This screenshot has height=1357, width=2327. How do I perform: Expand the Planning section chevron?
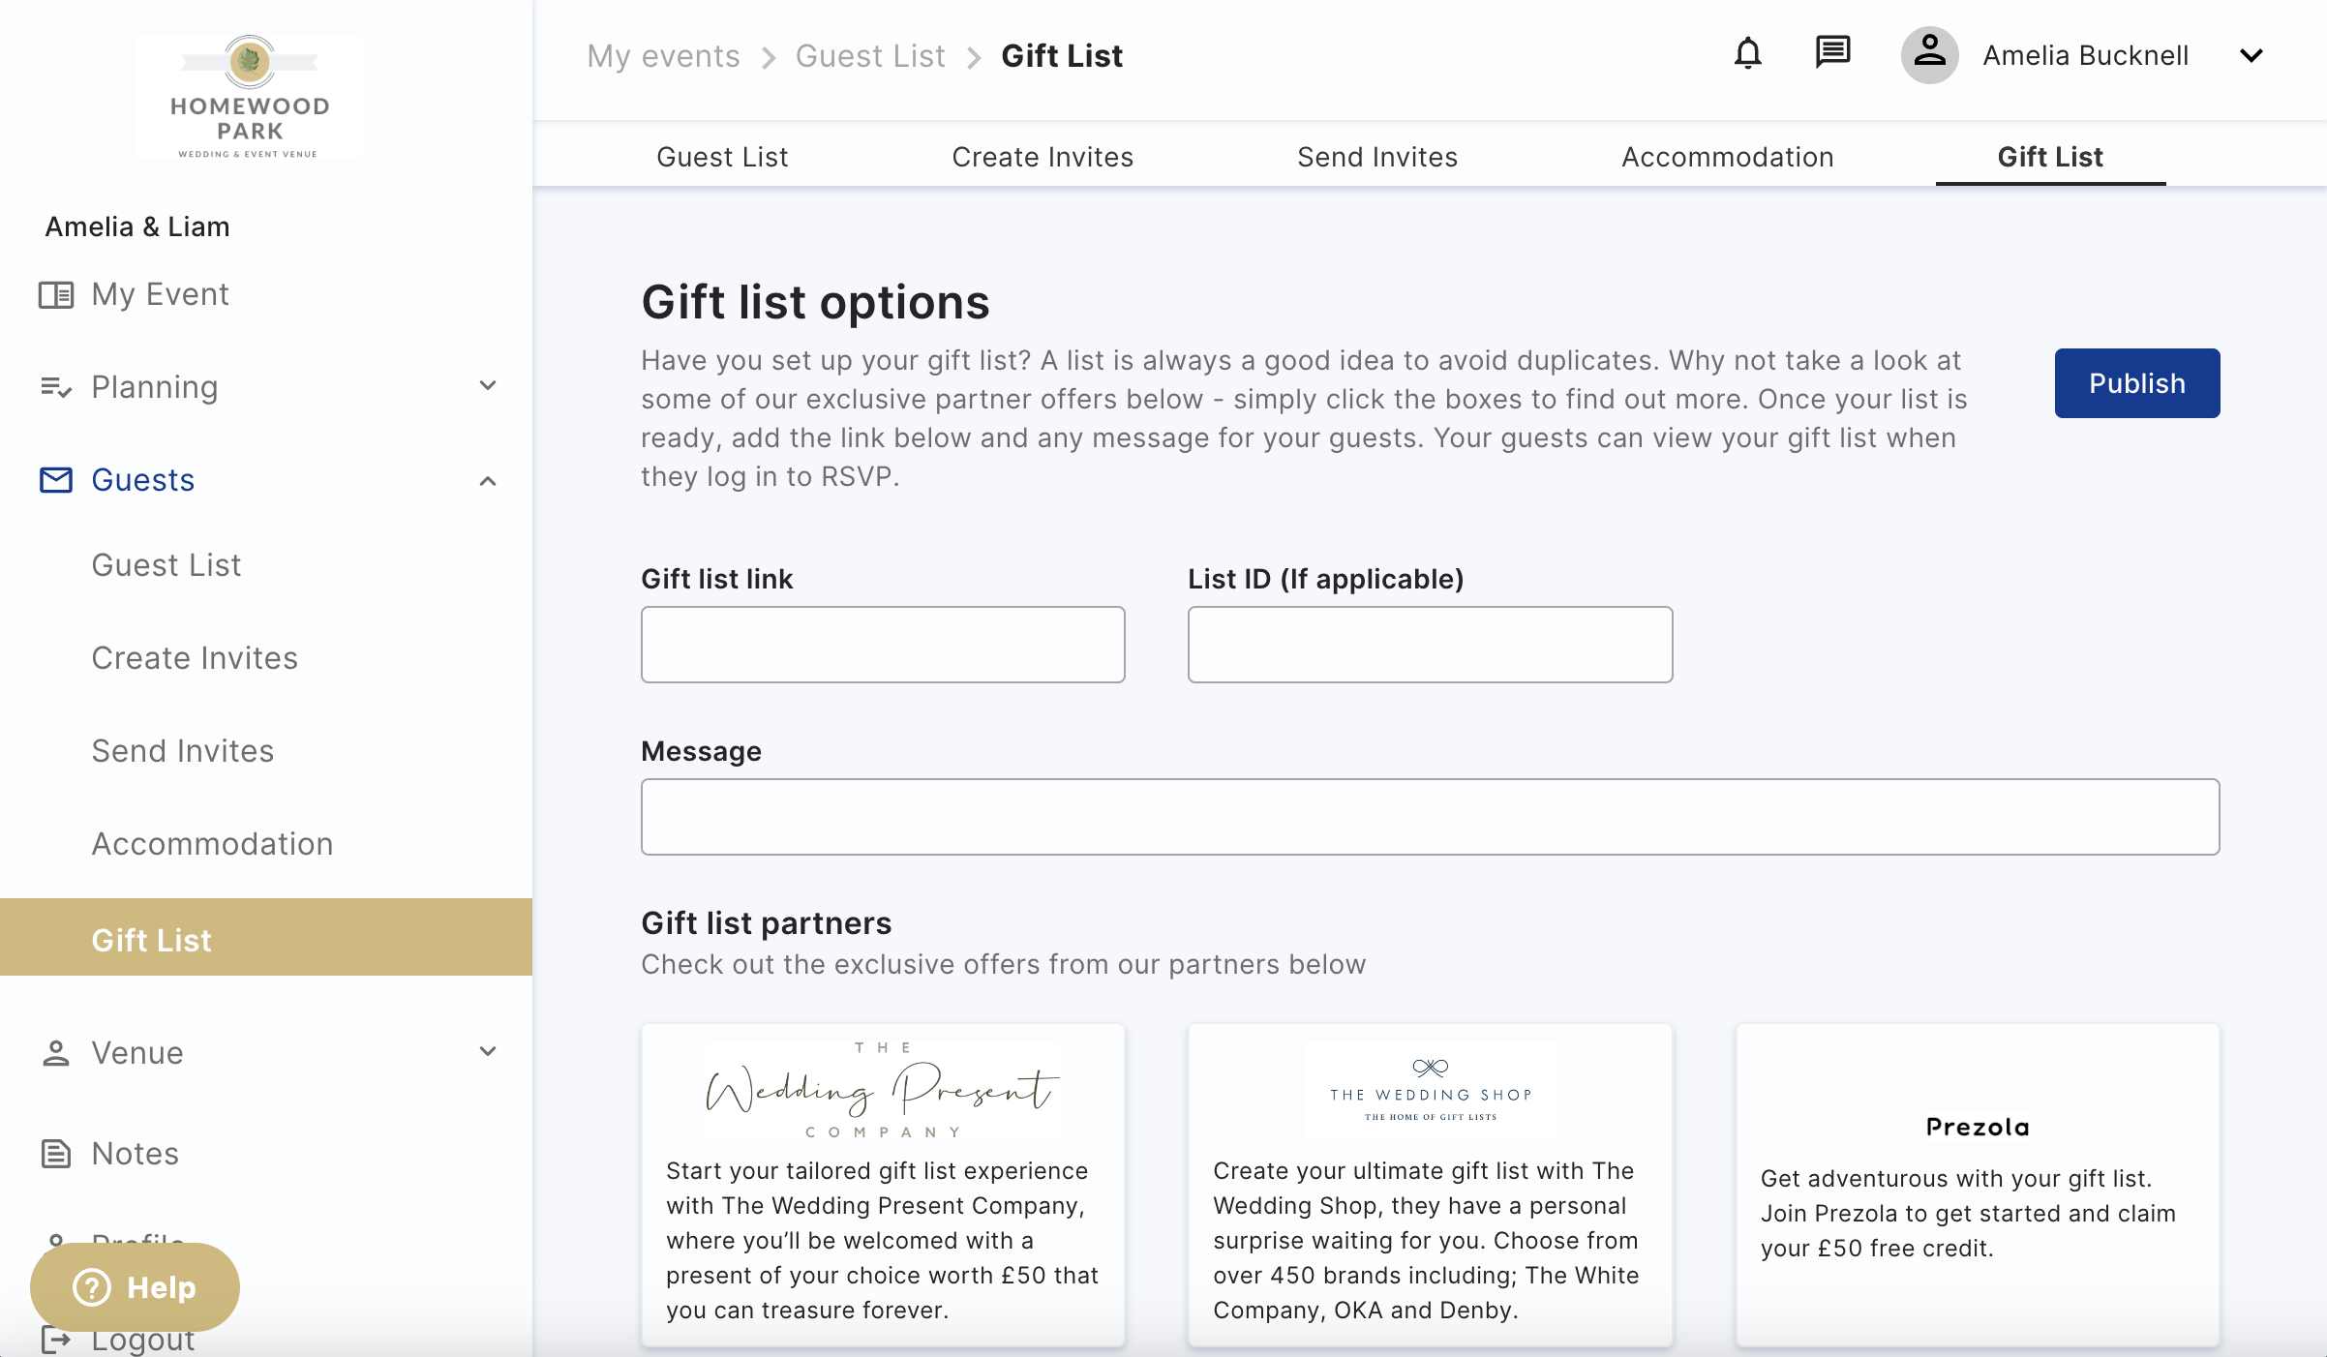[488, 386]
